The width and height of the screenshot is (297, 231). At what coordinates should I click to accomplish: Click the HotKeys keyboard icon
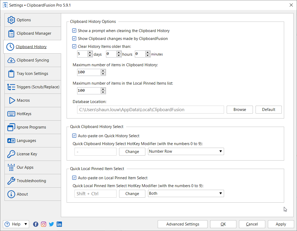(11, 114)
